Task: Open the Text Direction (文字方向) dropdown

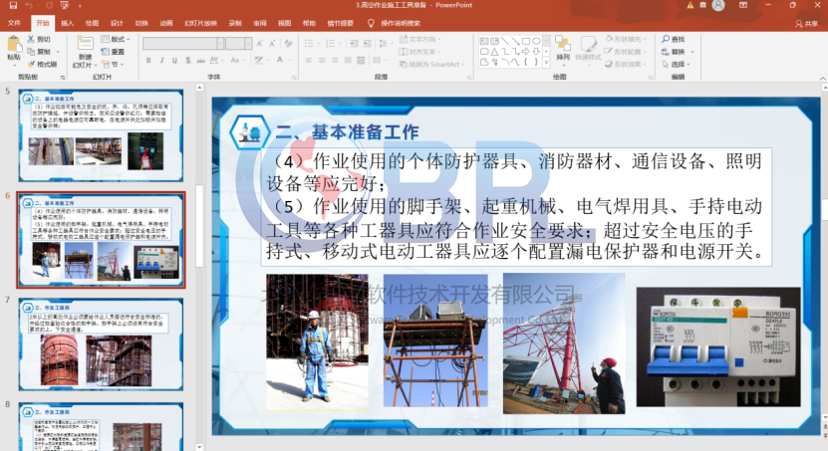Action: (419, 39)
